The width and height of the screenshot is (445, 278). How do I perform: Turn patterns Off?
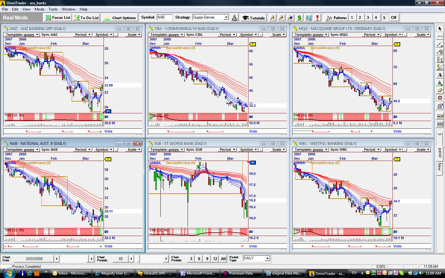tap(393, 18)
